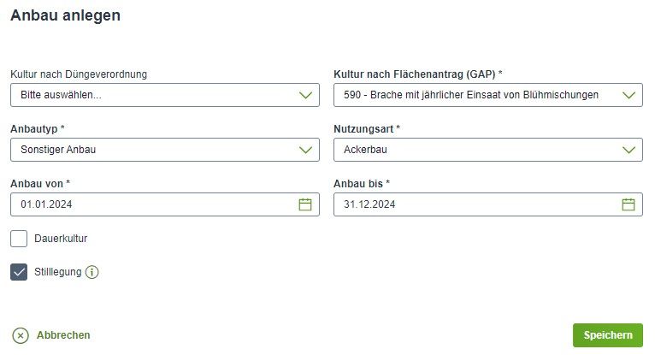Image resolution: width=655 pixels, height=355 pixels.
Task: Cancel with the Abbrechen link
Action: pyautogui.click(x=63, y=335)
